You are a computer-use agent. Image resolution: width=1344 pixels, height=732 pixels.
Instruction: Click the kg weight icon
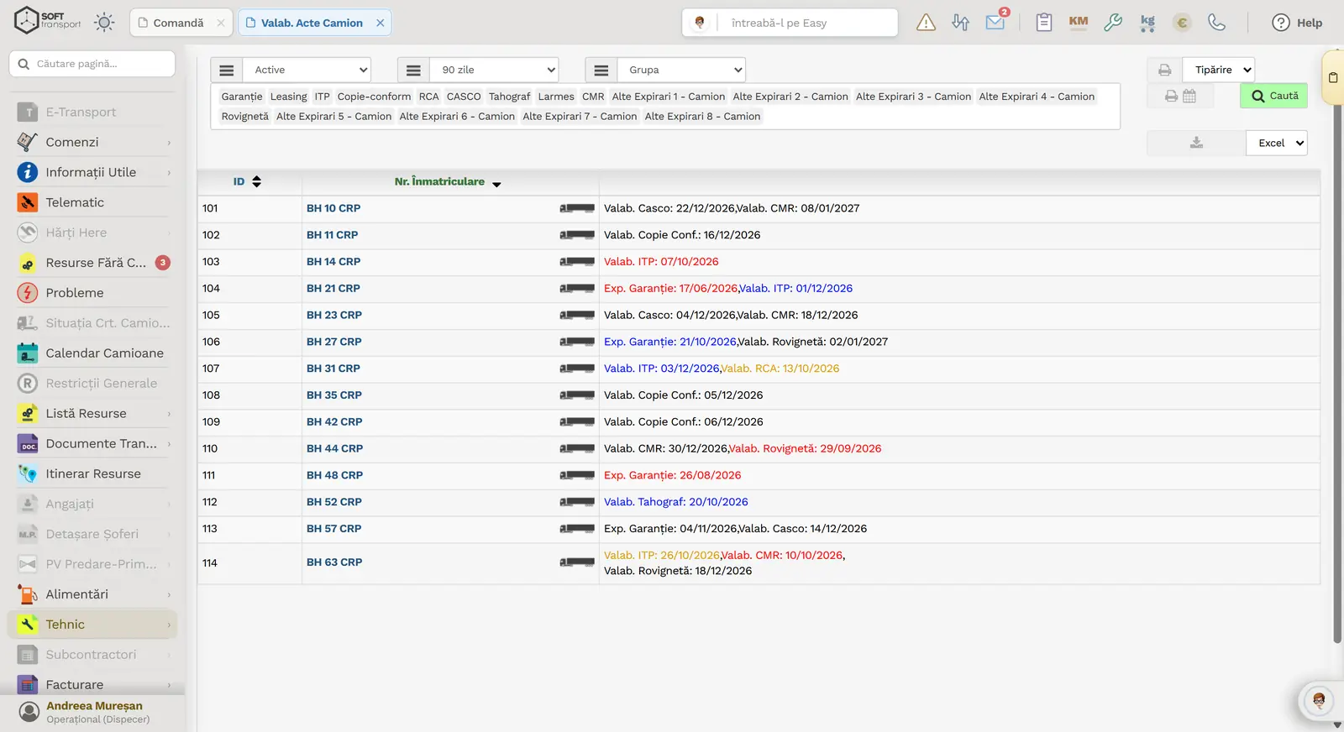(x=1147, y=23)
